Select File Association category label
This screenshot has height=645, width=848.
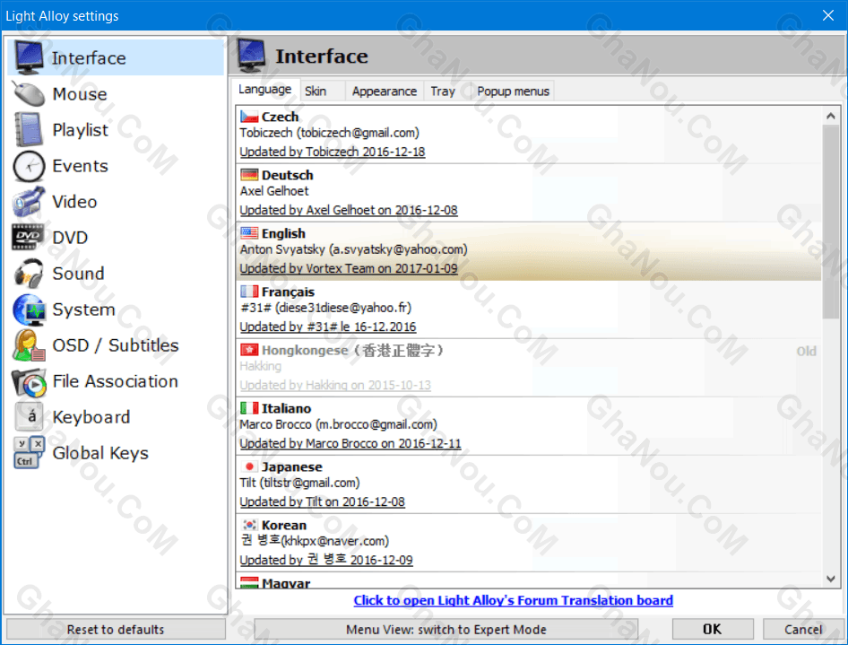[116, 381]
